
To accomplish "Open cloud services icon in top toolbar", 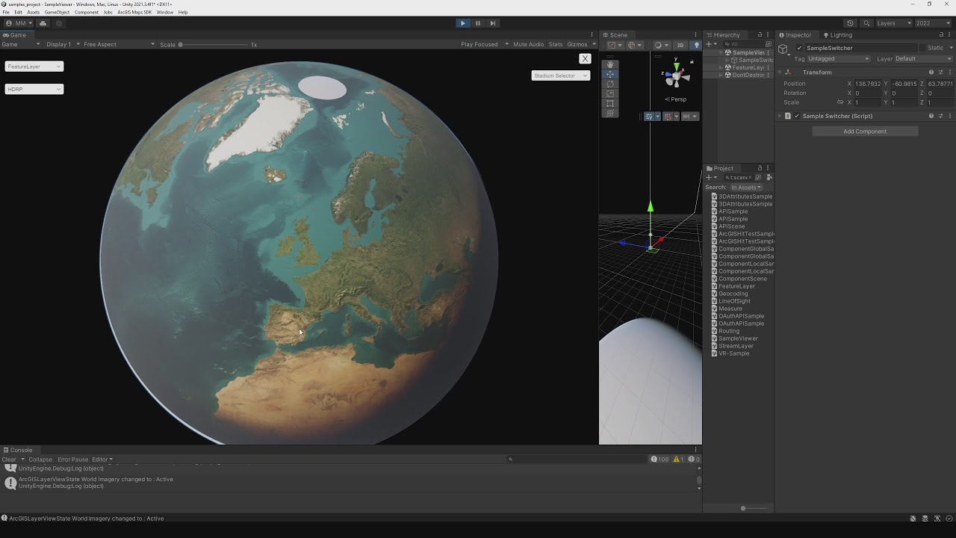I will [x=43, y=23].
